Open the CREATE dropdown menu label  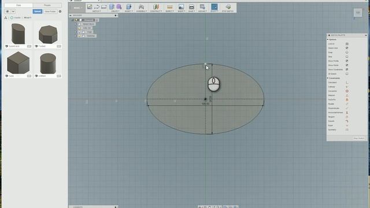pos(115,12)
